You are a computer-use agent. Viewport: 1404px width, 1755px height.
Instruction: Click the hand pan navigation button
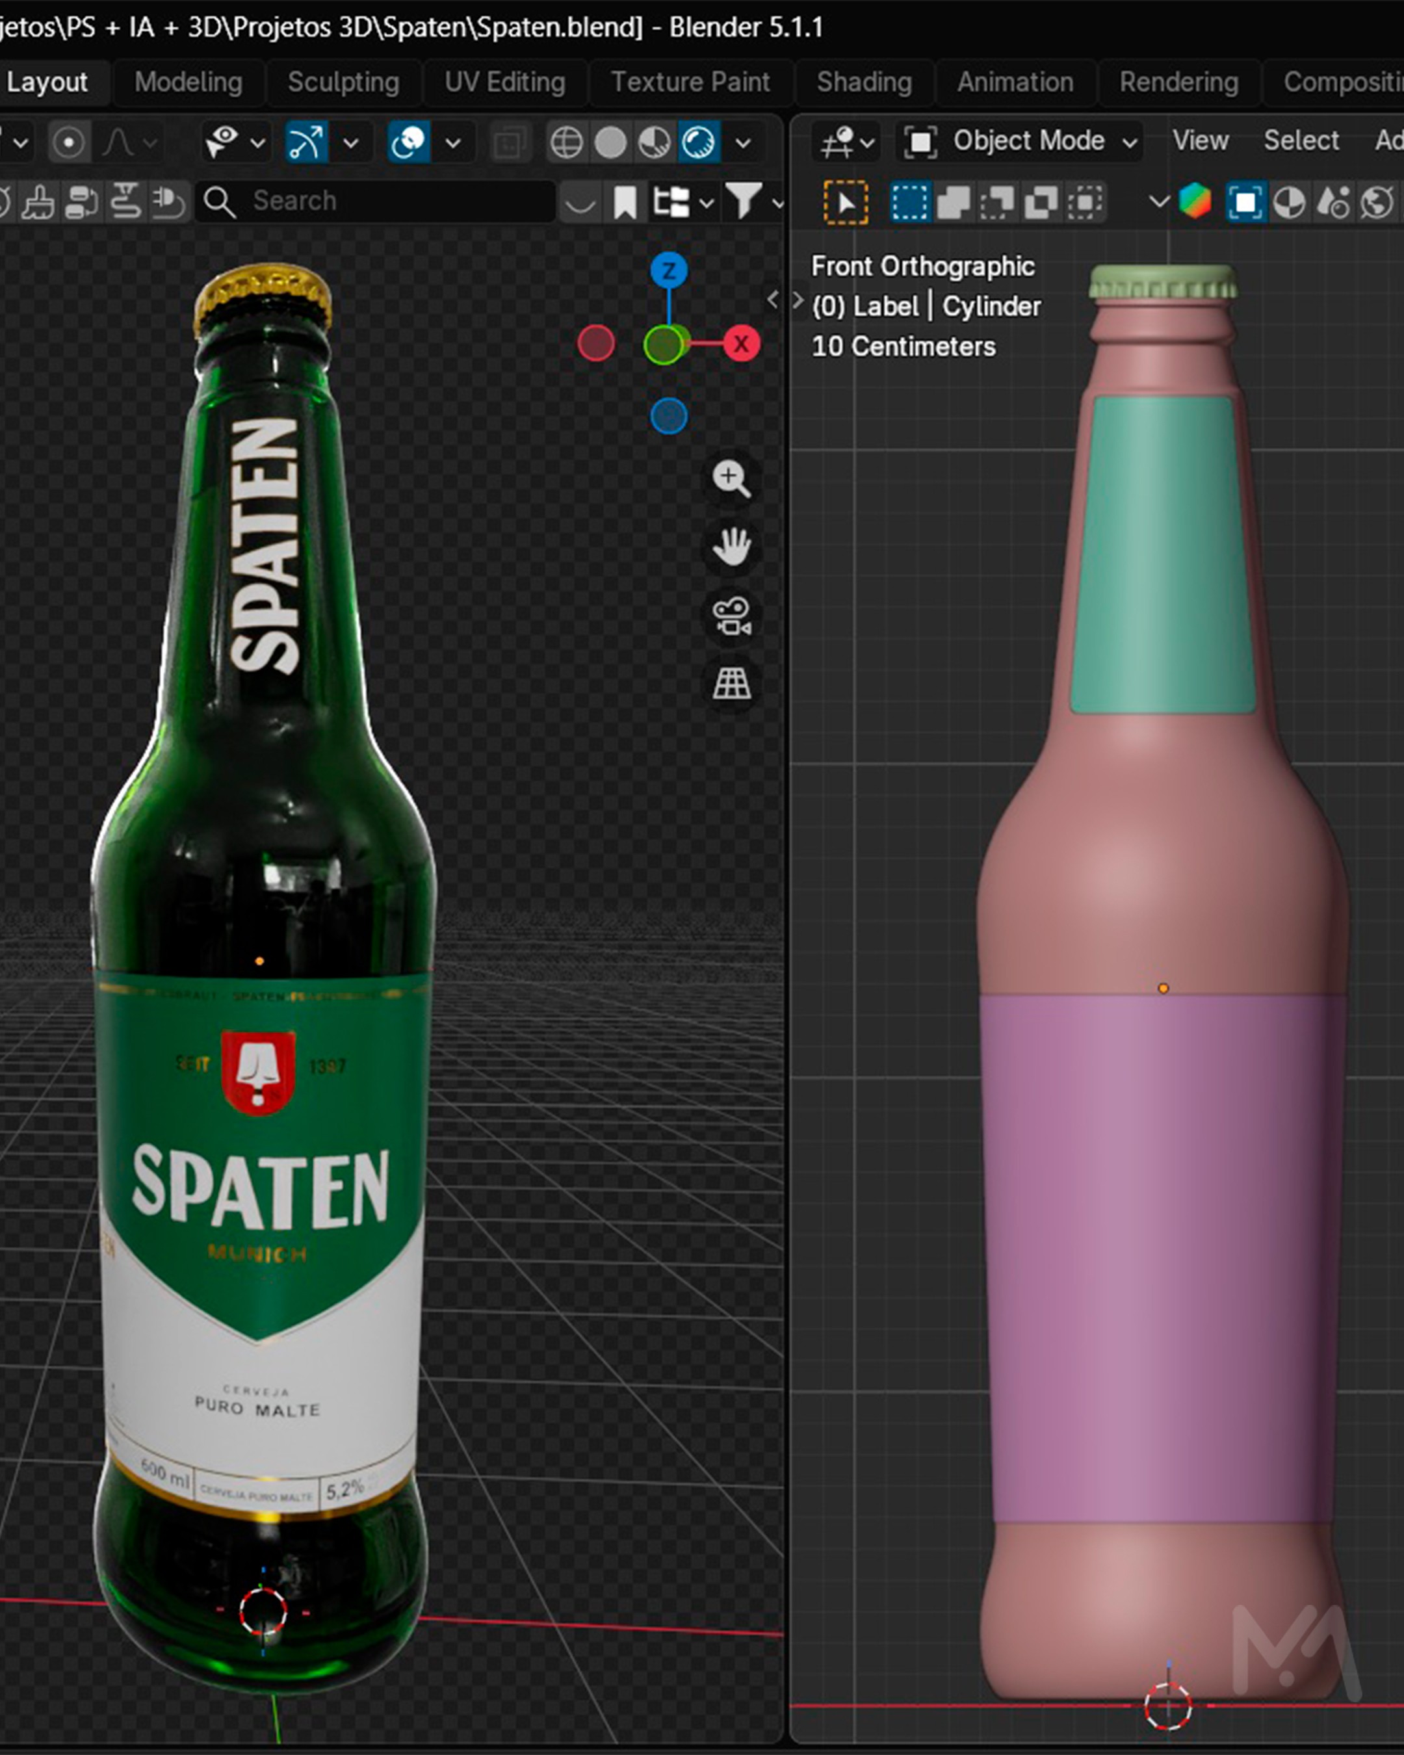pos(731,546)
